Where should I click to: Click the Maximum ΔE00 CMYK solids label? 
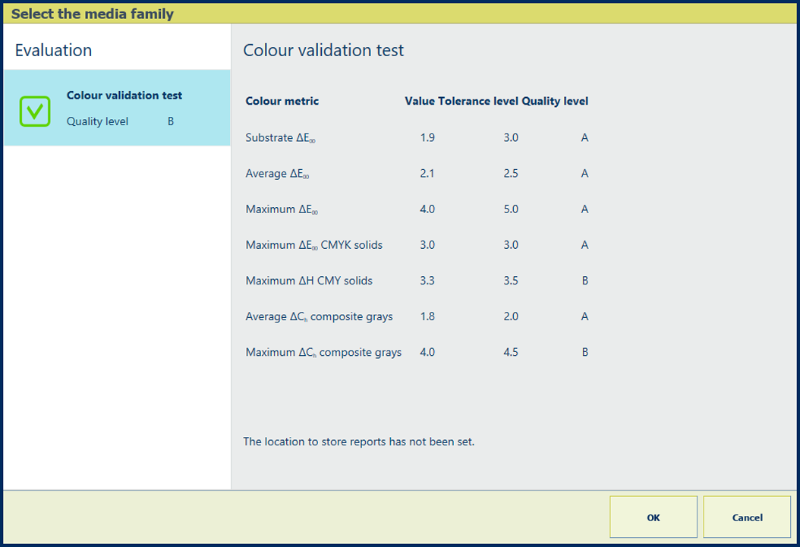(x=313, y=245)
